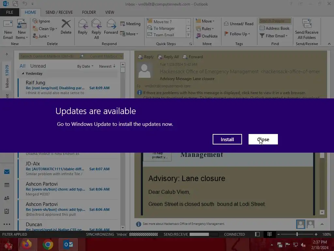Viewport: 334px width, 251px height.
Task: Delete the selected message
Action: point(66,27)
